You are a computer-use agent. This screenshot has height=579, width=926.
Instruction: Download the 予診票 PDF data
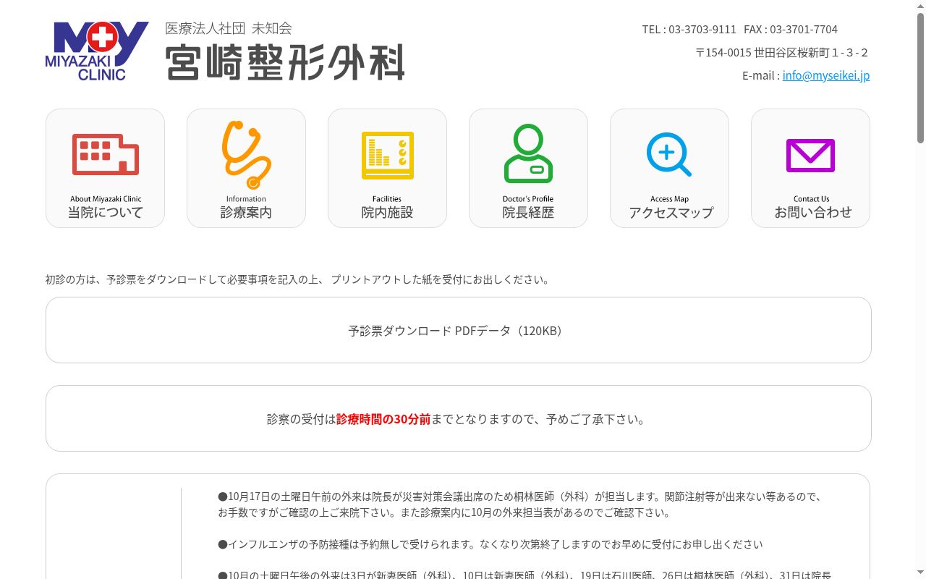coord(458,330)
